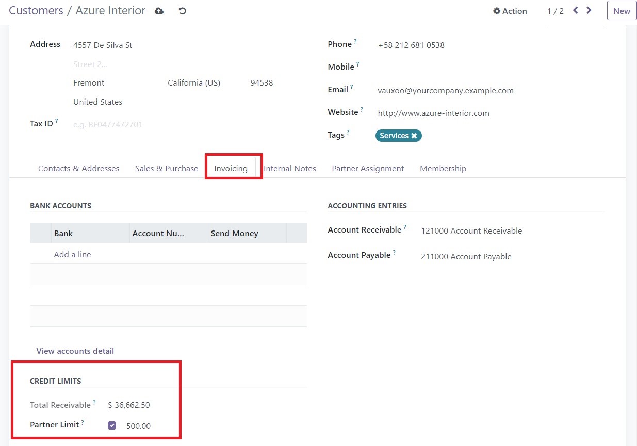
Task: Click the Account Number column header
Action: click(169, 233)
